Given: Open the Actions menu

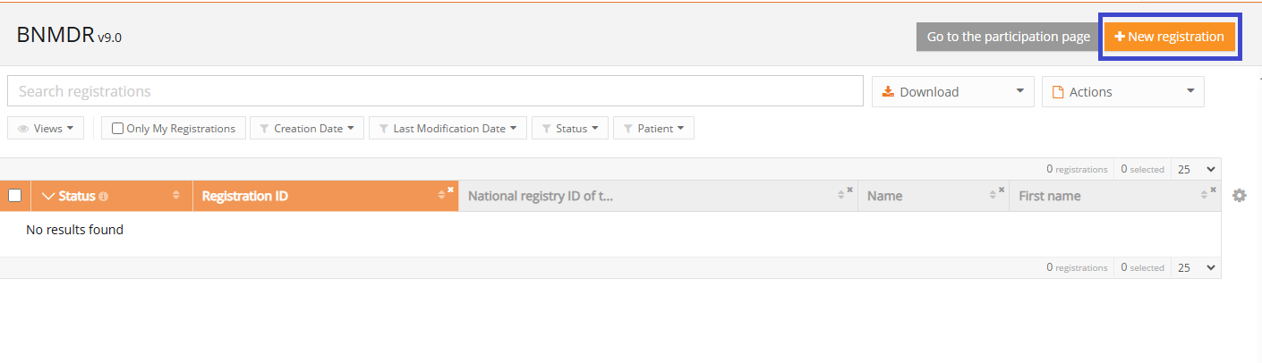Looking at the screenshot, I should [1122, 91].
